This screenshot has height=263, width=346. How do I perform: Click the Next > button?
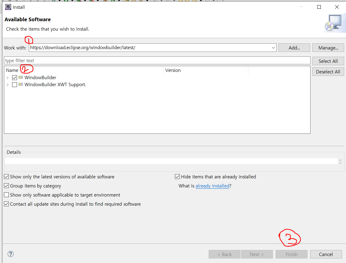pos(257,254)
